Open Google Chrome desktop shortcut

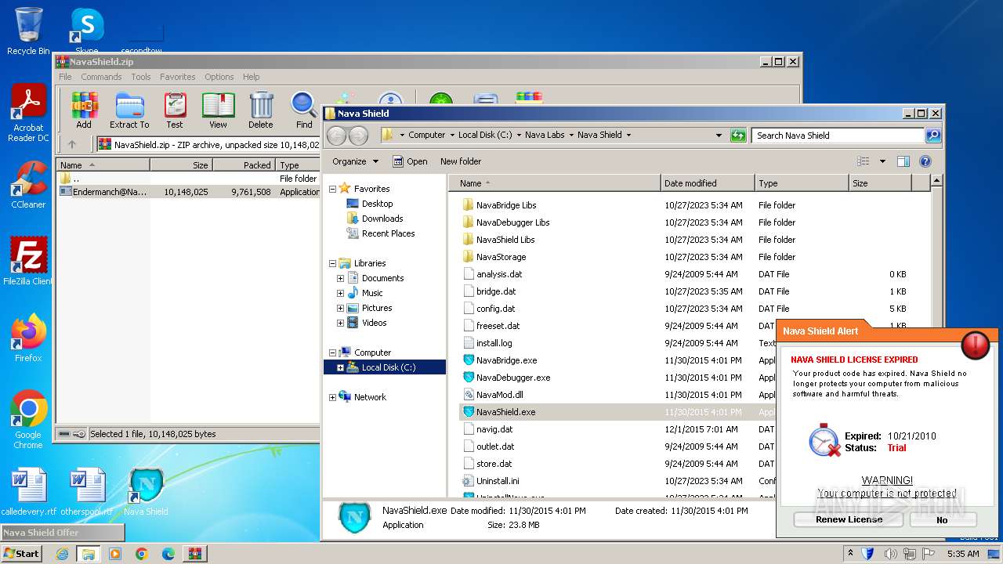coord(28,419)
